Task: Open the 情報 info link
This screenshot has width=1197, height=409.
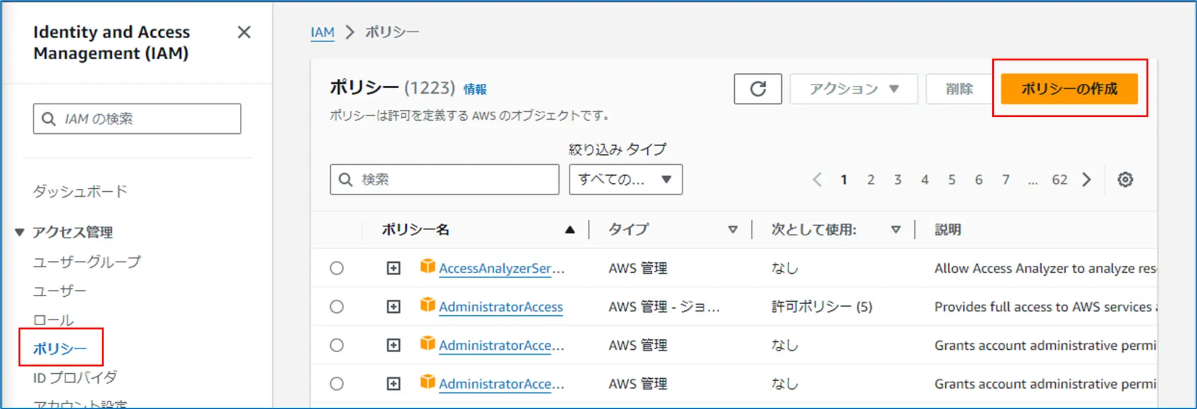Action: tap(475, 89)
